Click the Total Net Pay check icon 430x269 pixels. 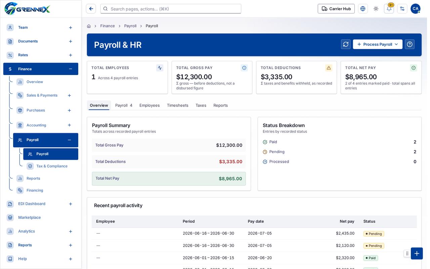[x=414, y=68]
